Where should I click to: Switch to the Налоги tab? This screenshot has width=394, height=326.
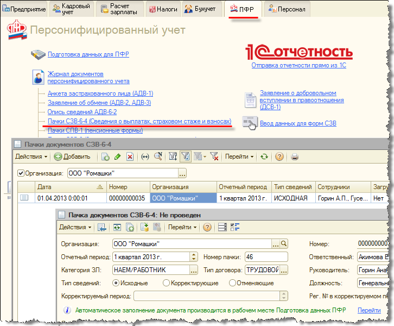(x=163, y=9)
